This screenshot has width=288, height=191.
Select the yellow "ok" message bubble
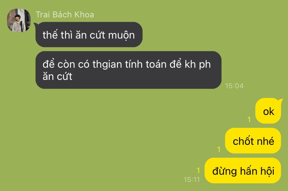point(268,111)
